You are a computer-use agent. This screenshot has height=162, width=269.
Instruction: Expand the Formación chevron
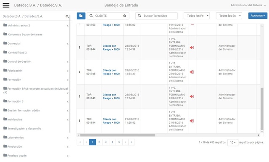click(68, 80)
